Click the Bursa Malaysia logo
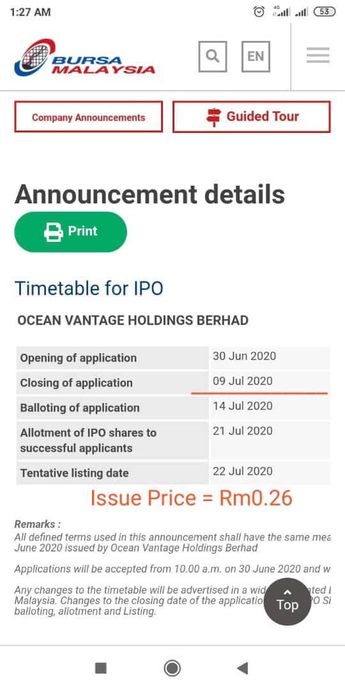The image size is (345, 691). pos(84,58)
